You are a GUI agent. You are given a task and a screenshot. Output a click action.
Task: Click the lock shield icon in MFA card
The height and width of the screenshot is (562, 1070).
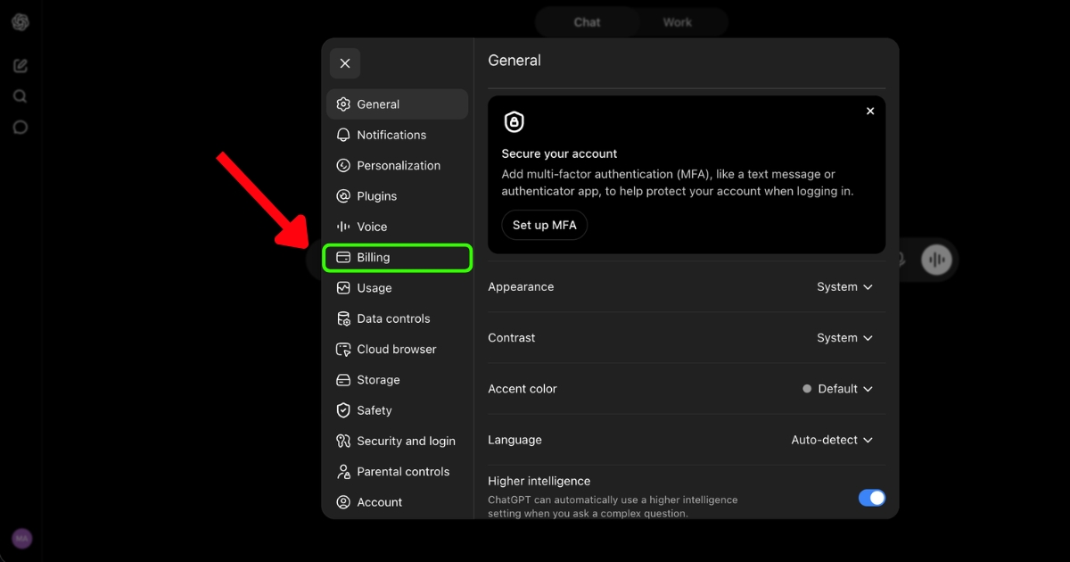coord(514,122)
